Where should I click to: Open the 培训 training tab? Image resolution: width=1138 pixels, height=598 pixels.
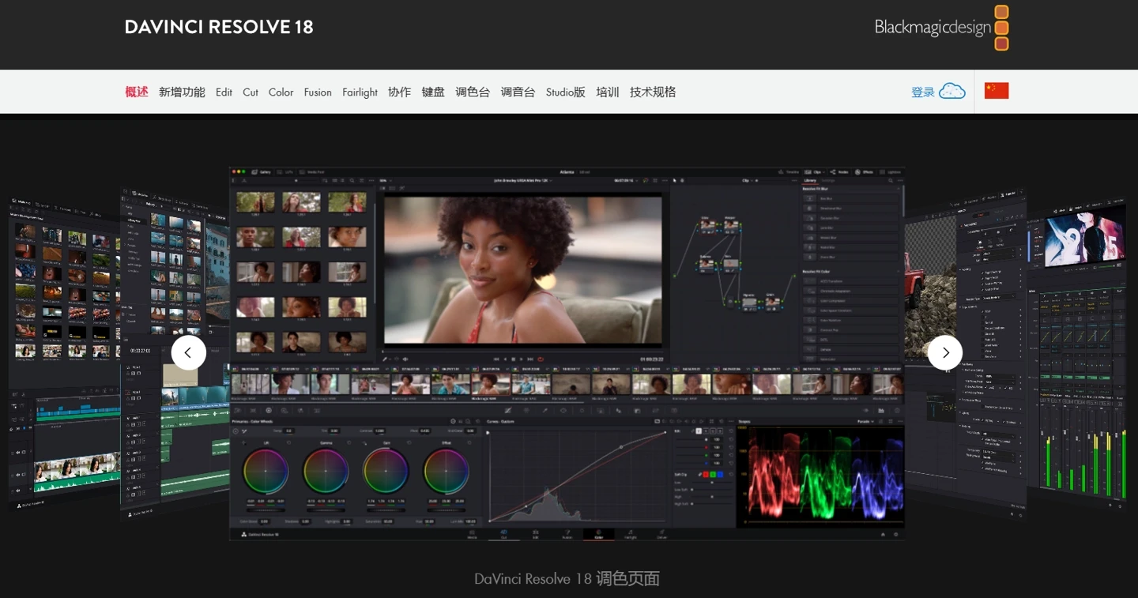point(608,92)
